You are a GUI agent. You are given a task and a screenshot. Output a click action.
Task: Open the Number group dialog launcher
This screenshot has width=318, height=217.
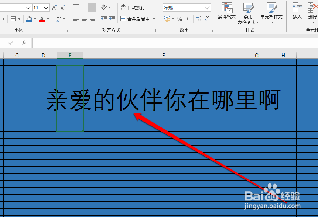211,30
